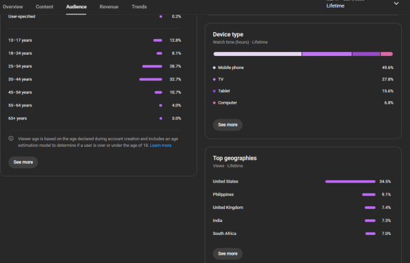Click the TV segment of device bar
This screenshot has width=410, height=263.
pyautogui.click(x=327, y=54)
